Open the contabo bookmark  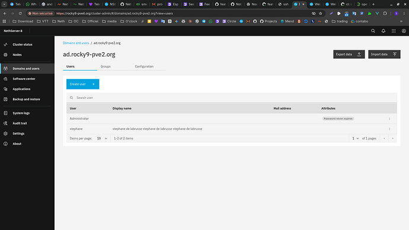pyautogui.click(x=359, y=21)
